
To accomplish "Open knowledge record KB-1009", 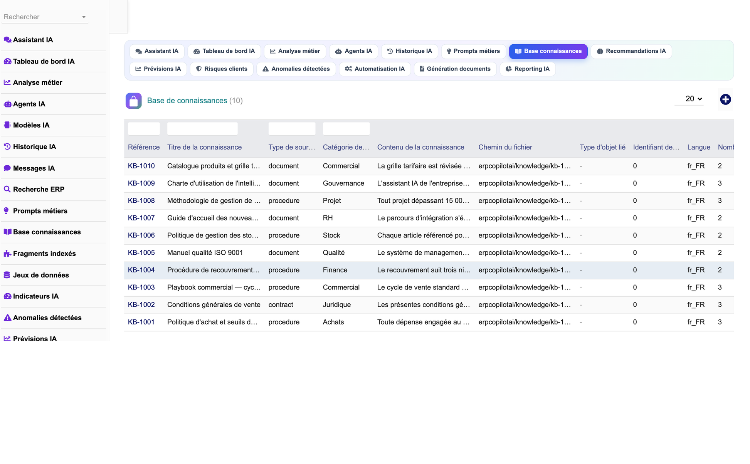I will [141, 183].
